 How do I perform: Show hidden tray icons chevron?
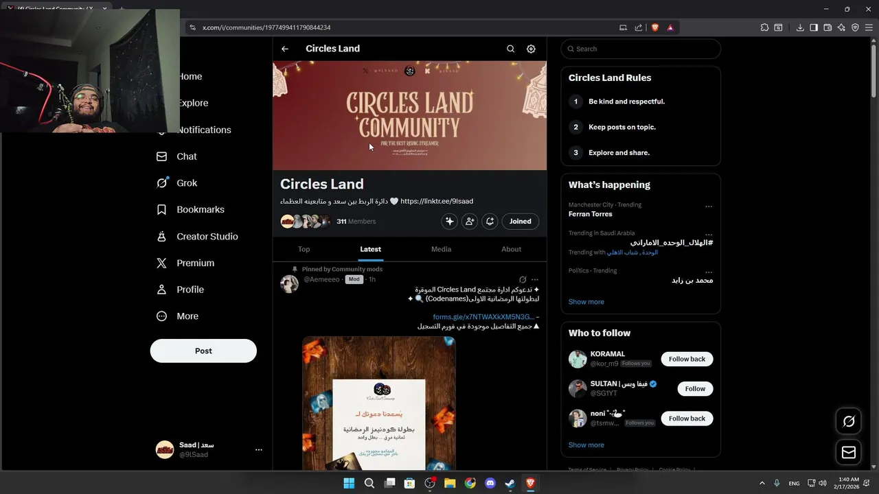(x=762, y=483)
